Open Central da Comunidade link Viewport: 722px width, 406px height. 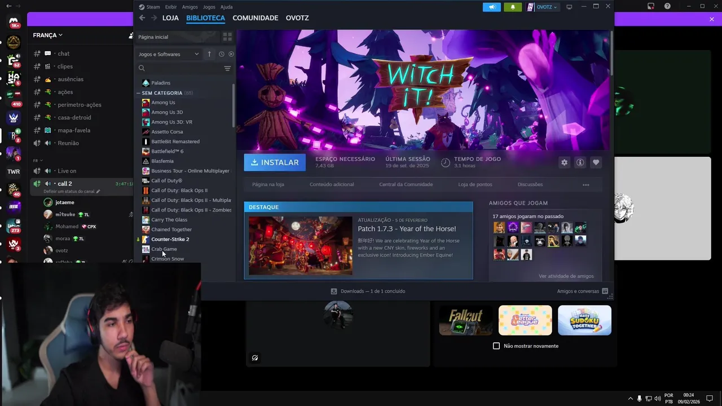(406, 184)
